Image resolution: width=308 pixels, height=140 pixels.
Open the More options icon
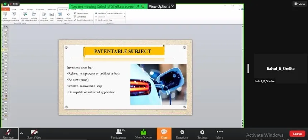[x=220, y=132]
